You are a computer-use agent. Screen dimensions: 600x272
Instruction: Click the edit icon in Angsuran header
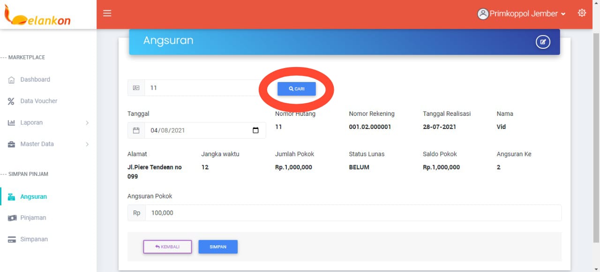pyautogui.click(x=543, y=42)
